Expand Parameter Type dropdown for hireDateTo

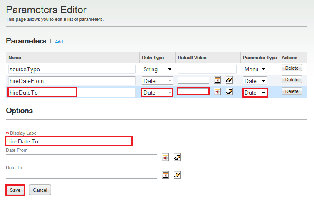pyautogui.click(x=255, y=92)
